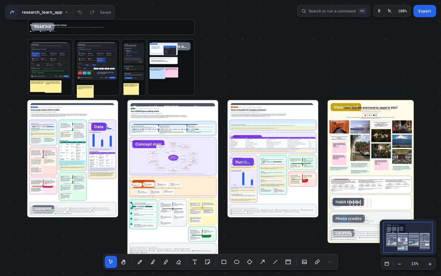Expand the research_learn_app file dropdown

(x=45, y=12)
